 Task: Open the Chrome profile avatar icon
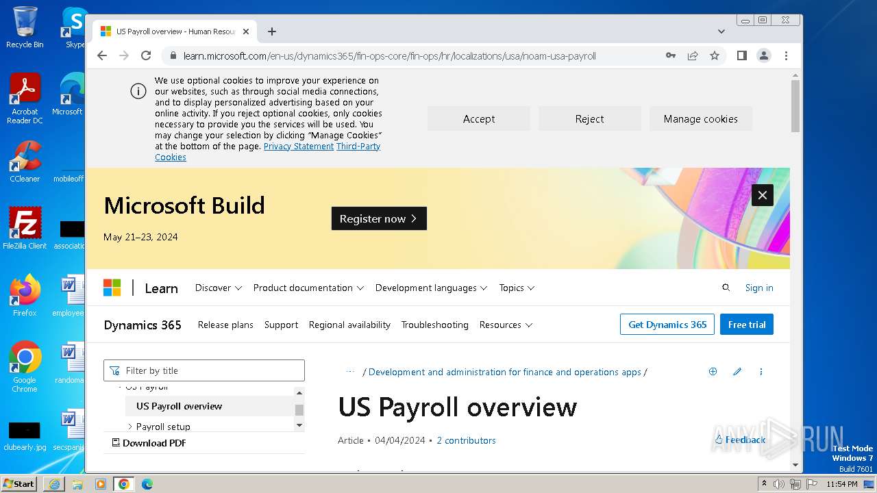(764, 56)
